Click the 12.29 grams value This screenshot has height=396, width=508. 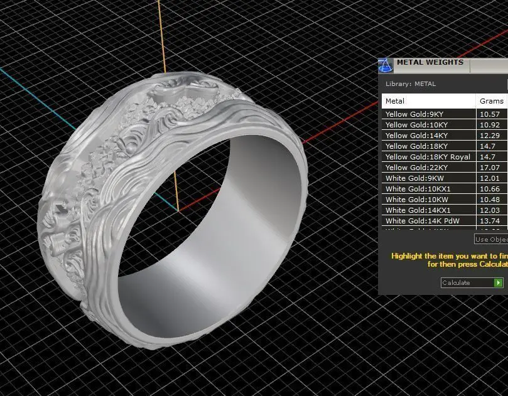click(x=490, y=136)
